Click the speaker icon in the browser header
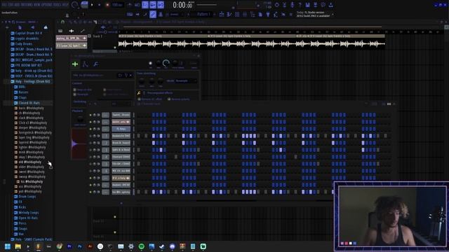Viewport: 449px width, 252px height. click(x=32, y=27)
